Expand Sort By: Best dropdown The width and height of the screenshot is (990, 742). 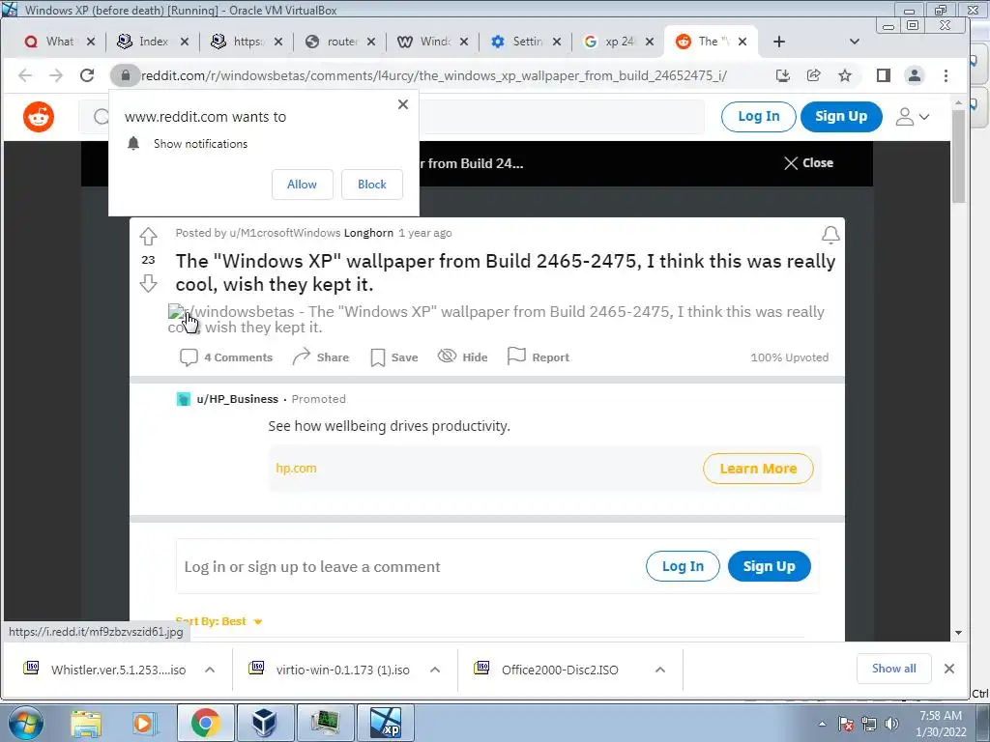click(x=218, y=621)
